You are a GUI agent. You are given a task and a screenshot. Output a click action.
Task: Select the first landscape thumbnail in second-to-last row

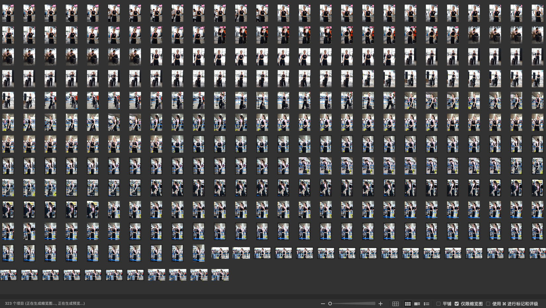tap(220, 253)
